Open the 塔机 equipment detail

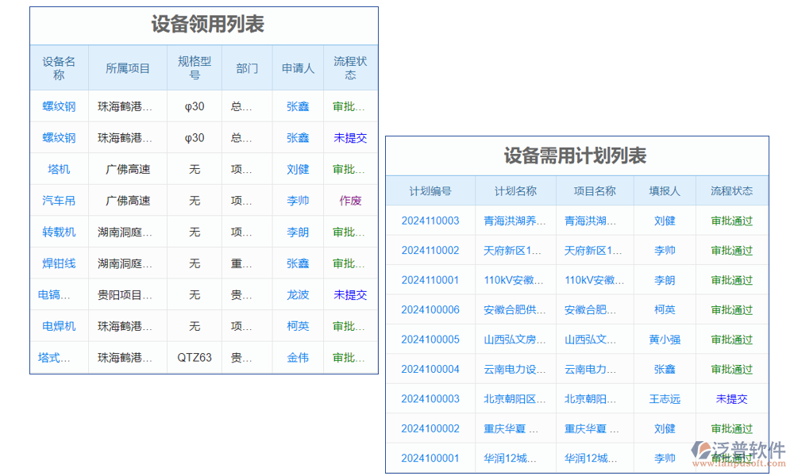tap(57, 168)
